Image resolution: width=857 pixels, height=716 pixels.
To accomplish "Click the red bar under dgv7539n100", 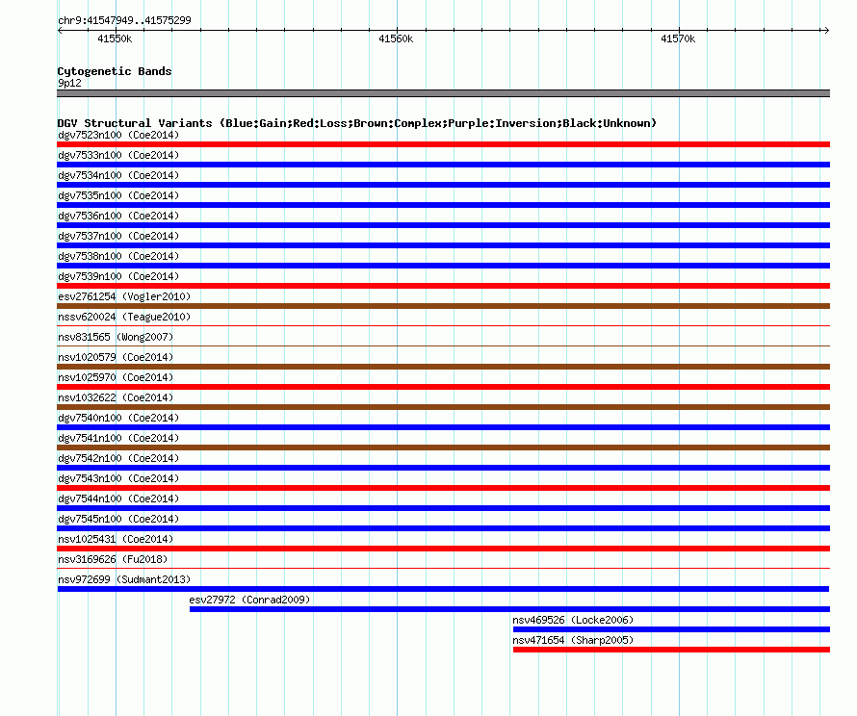I will 443,286.
